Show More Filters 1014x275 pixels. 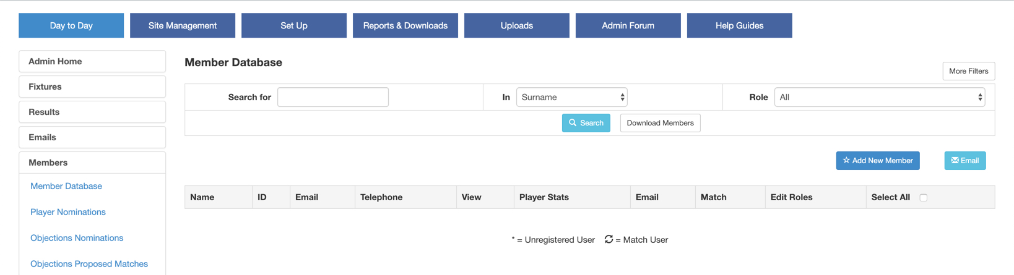pyautogui.click(x=968, y=71)
